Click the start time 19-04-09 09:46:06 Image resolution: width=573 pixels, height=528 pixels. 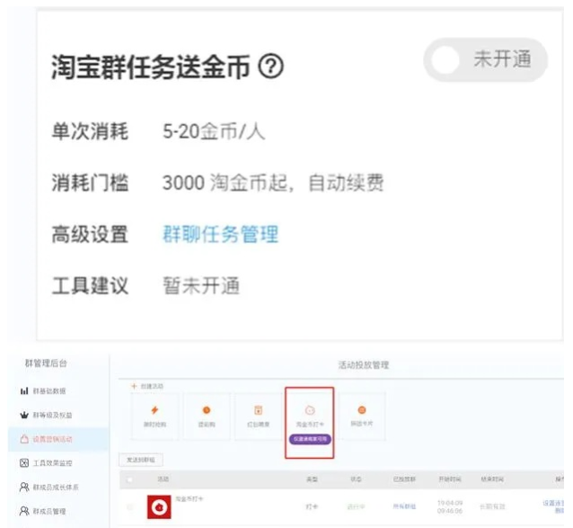pyautogui.click(x=450, y=506)
